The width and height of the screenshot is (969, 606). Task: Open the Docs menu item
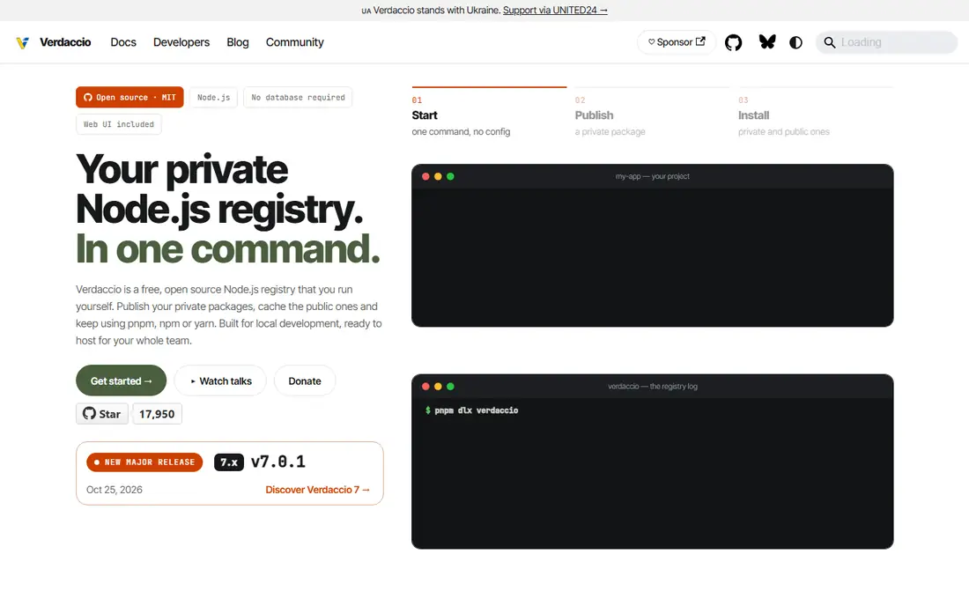pyautogui.click(x=123, y=42)
